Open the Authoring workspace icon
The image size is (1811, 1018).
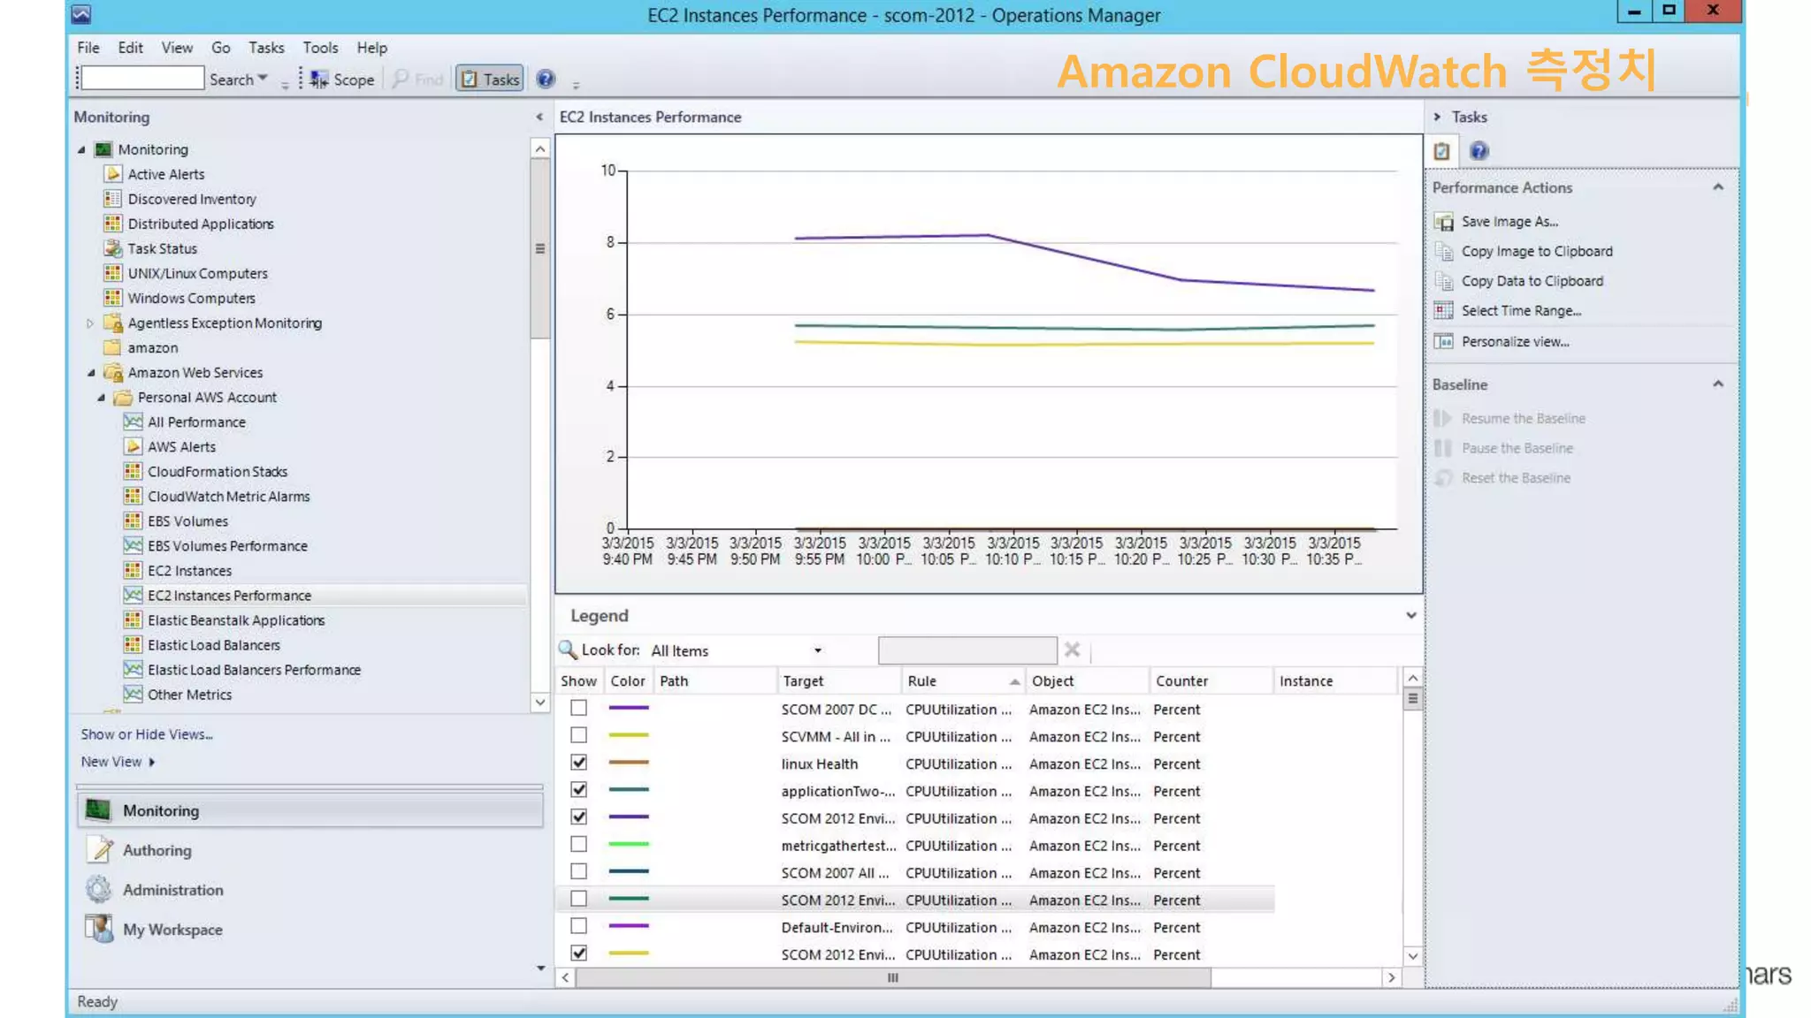pyautogui.click(x=100, y=850)
